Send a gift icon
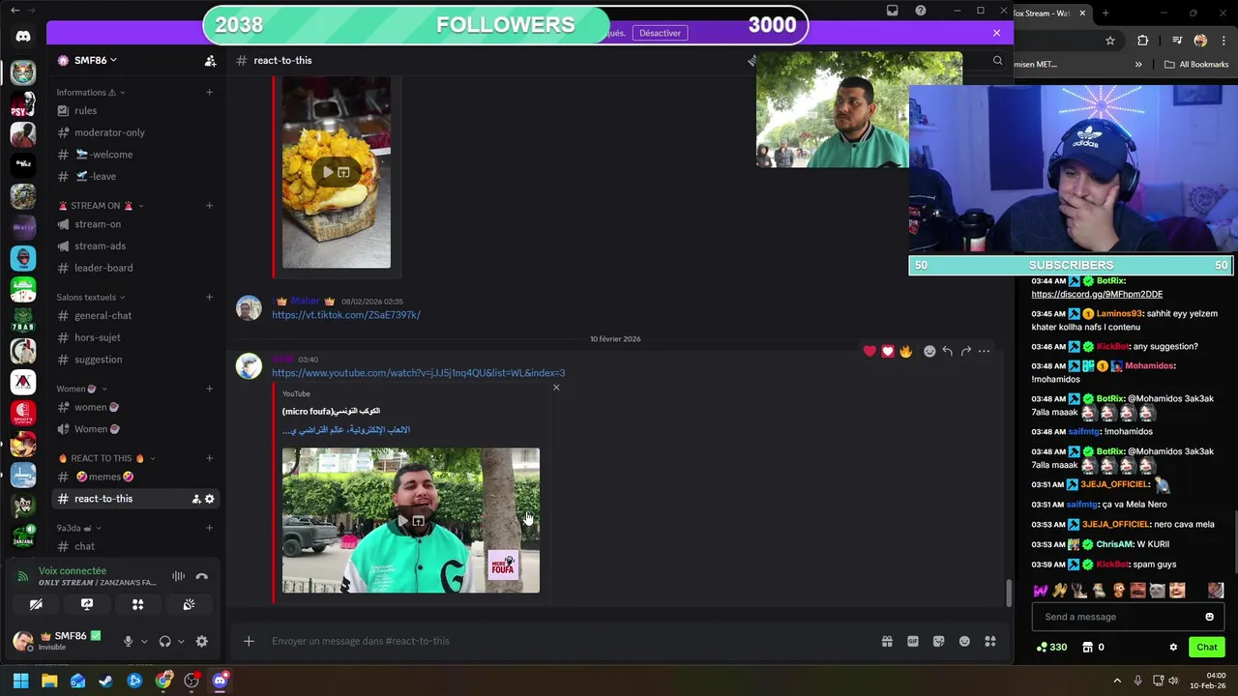Screen dimensions: 1238x696 click(887, 641)
